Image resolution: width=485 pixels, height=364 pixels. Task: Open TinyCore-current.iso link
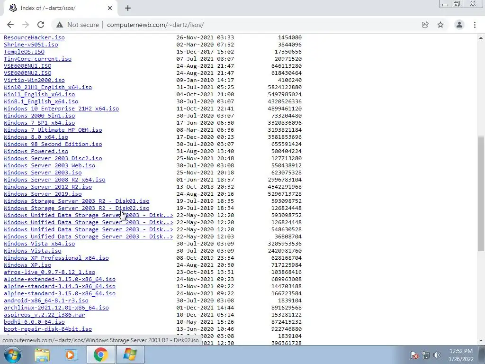point(37,59)
